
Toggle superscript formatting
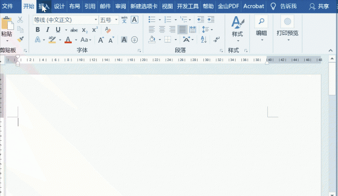pyautogui.click(x=95, y=30)
